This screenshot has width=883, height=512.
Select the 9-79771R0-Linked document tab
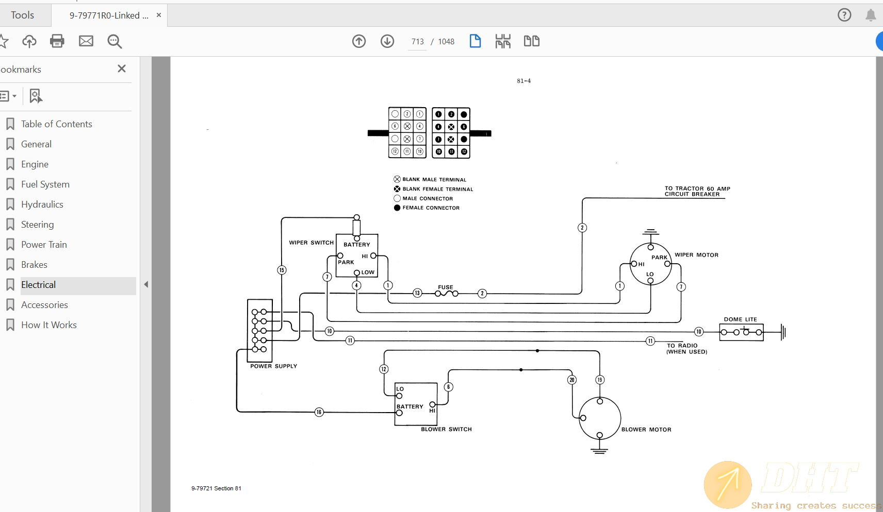point(109,15)
